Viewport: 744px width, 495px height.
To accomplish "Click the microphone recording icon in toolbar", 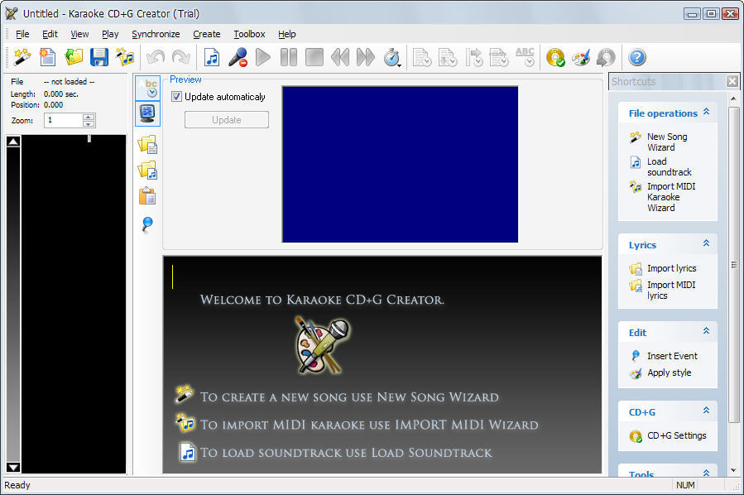I will click(x=238, y=57).
